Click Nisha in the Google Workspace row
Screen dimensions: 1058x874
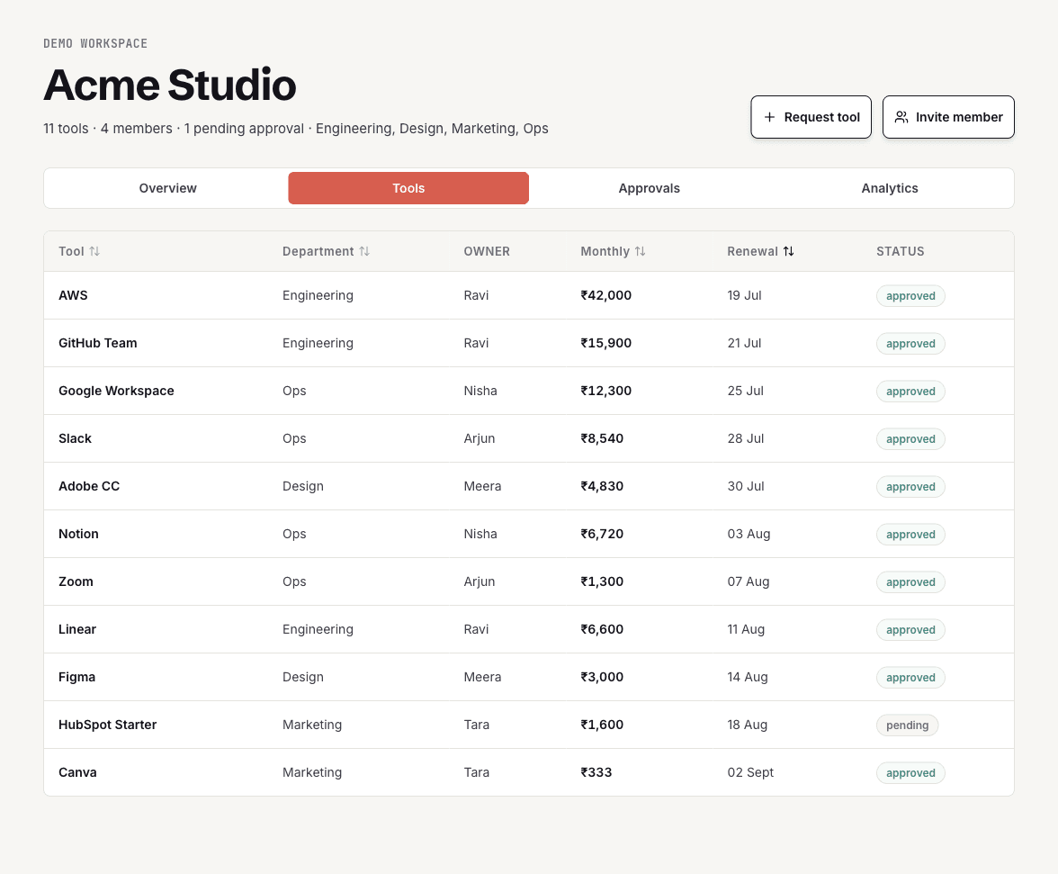(x=480, y=391)
